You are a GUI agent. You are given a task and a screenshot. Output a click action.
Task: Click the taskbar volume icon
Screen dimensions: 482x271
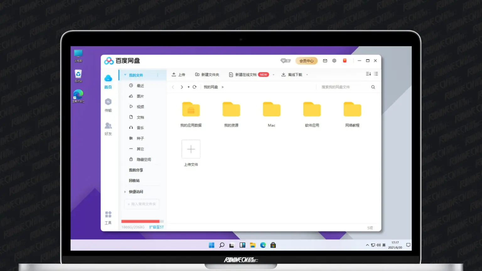coord(378,245)
